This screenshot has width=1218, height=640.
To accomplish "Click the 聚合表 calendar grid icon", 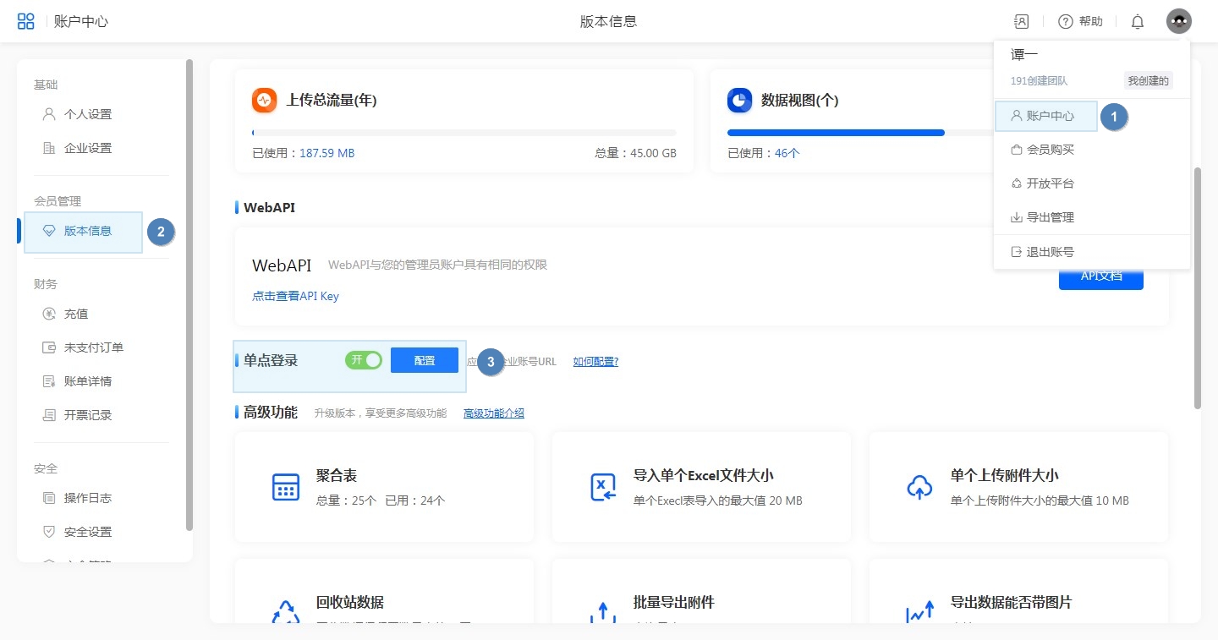I will pos(286,487).
